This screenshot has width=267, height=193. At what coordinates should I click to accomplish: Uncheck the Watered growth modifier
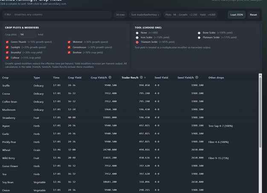(69, 42)
